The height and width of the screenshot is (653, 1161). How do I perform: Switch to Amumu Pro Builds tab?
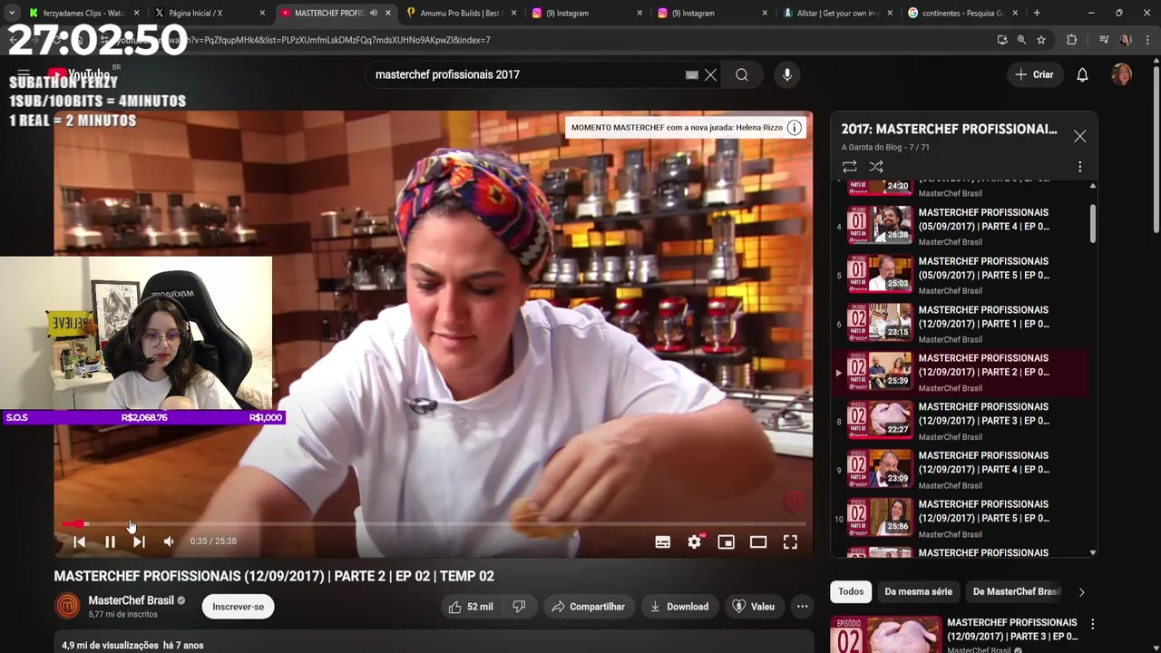(x=461, y=13)
